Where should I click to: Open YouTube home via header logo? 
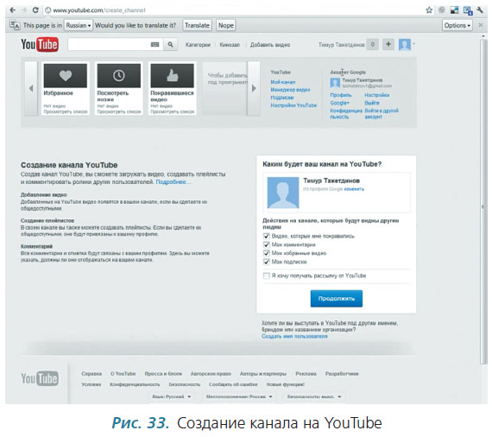[40, 45]
